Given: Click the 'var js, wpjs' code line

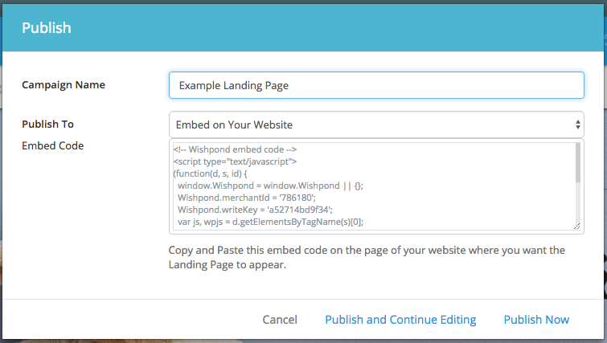Looking at the screenshot, I should [271, 222].
